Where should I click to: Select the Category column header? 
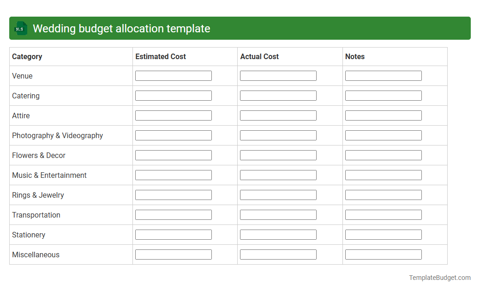pyautogui.click(x=27, y=56)
